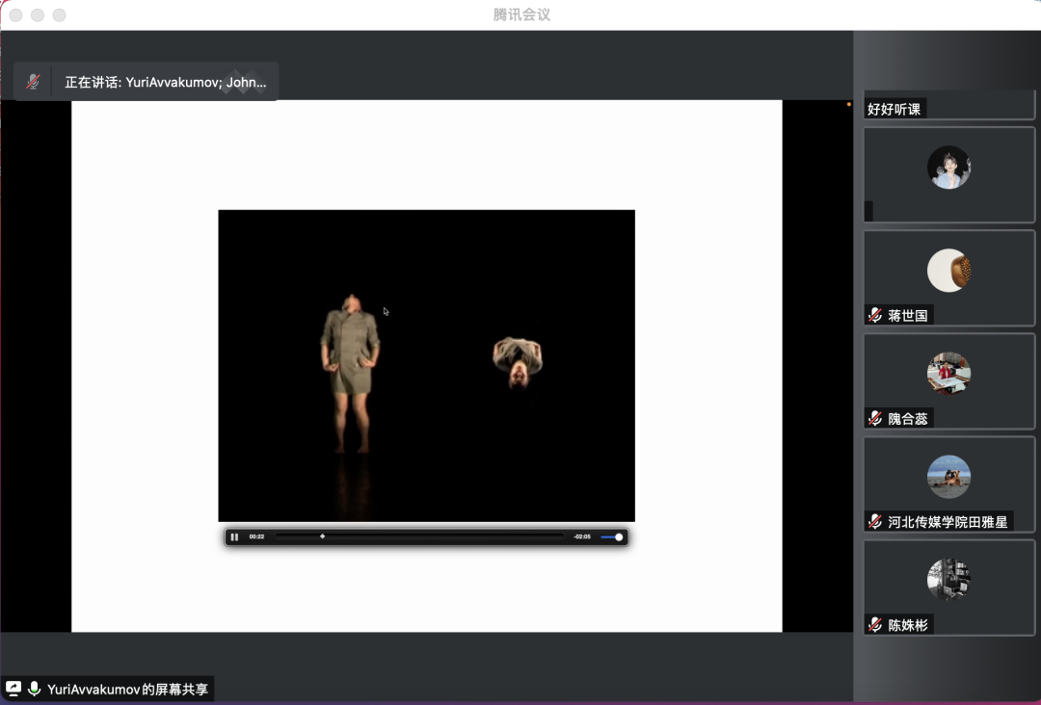Image resolution: width=1041 pixels, height=705 pixels.
Task: Pause the video with the pause button
Action: click(x=234, y=536)
